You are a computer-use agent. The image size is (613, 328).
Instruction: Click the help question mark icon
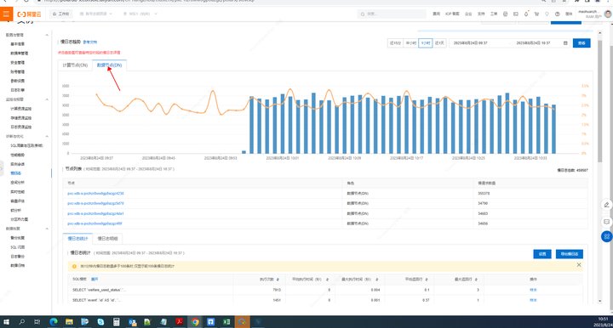tap(557, 14)
